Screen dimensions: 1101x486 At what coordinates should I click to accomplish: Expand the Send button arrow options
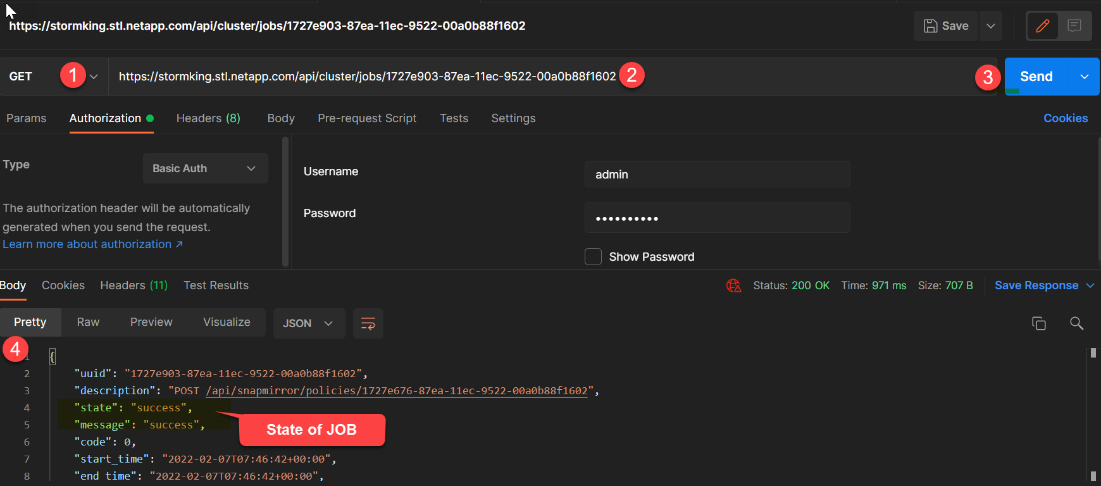(x=1085, y=77)
